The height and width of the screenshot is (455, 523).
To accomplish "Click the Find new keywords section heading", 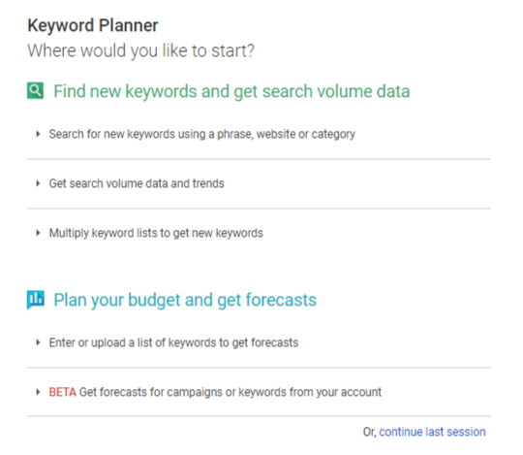I will click(x=231, y=91).
